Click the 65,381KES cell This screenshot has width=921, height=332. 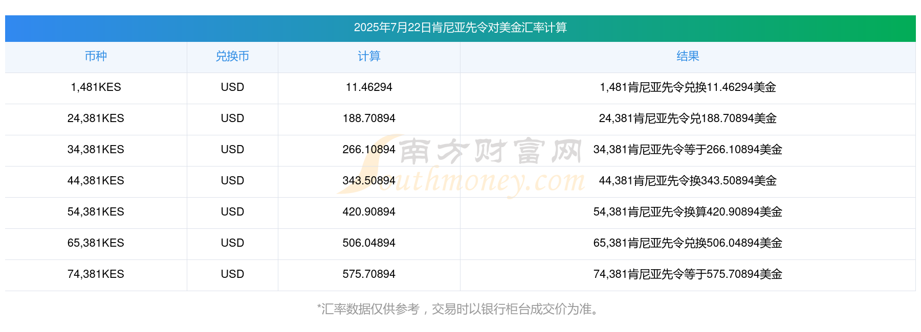(96, 243)
